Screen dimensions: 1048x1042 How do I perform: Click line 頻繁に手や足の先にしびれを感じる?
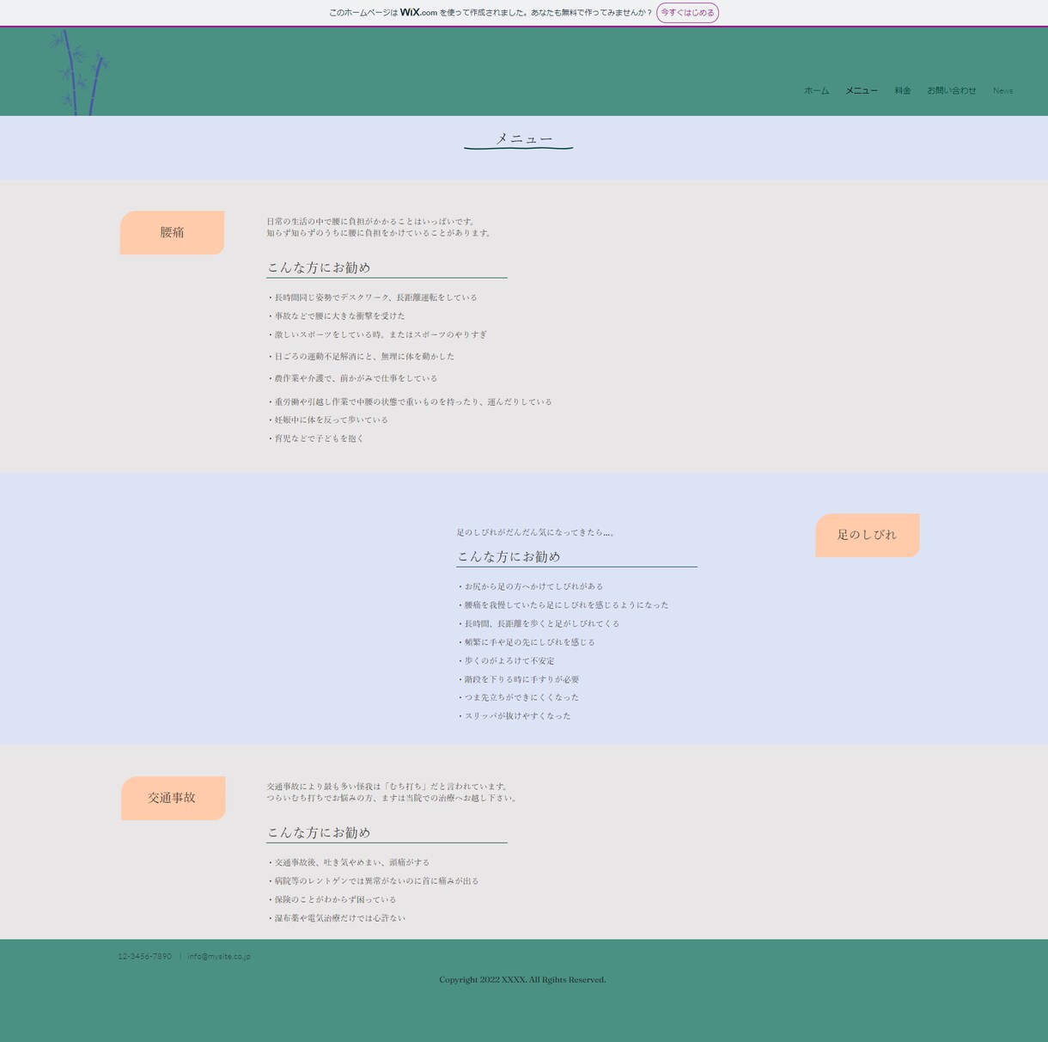pyautogui.click(x=526, y=642)
